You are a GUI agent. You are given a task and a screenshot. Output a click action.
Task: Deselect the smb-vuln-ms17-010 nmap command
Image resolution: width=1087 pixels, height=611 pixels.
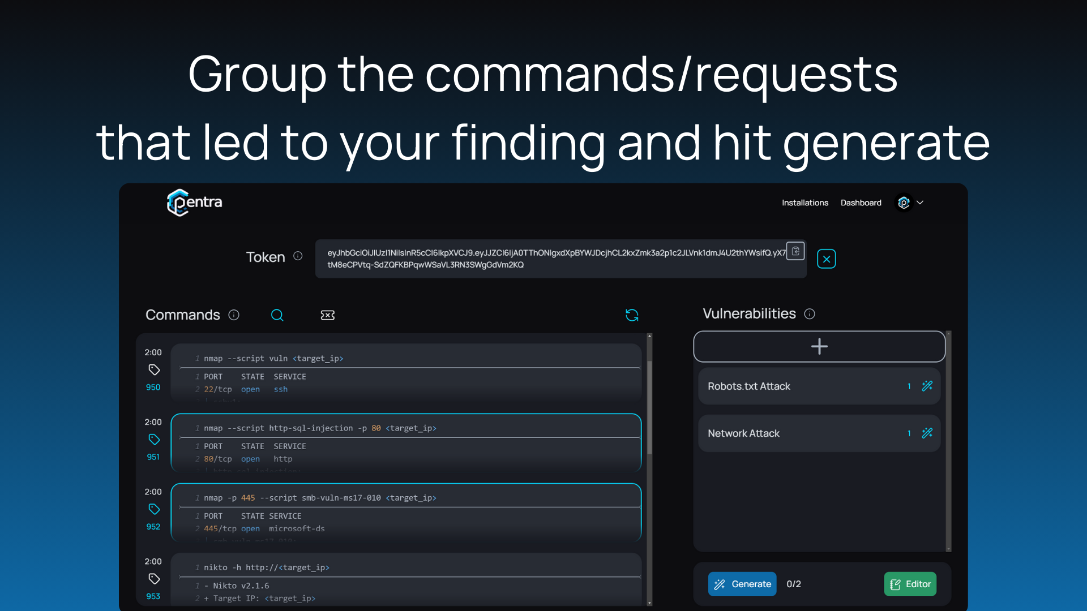[405, 512]
